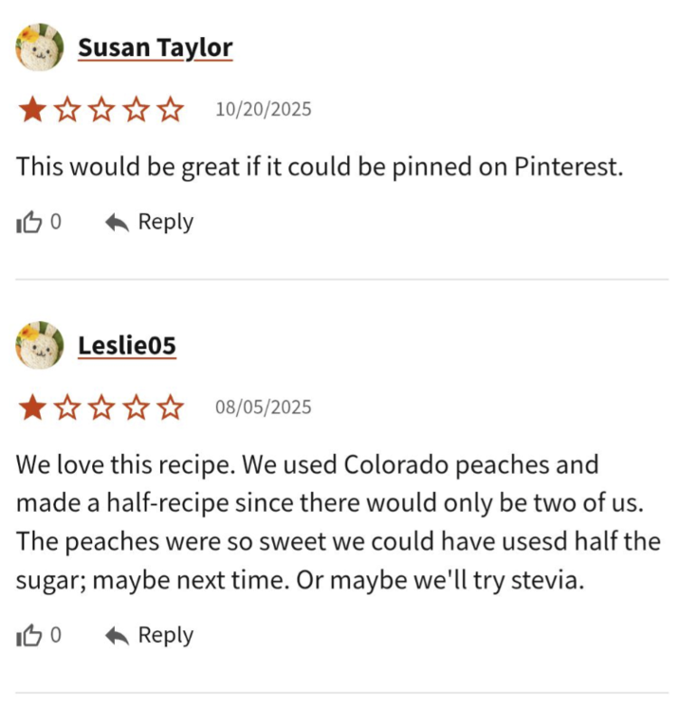Click the thumbs-up icon on Leslie05's review
Image resolution: width=679 pixels, height=706 pixels.
[x=29, y=636]
